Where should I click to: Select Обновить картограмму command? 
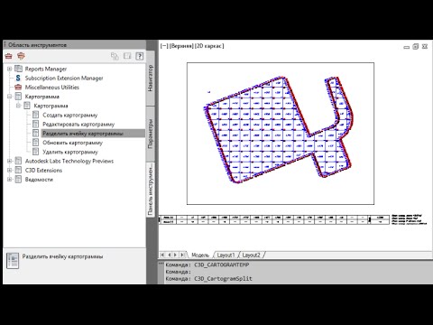click(72, 143)
